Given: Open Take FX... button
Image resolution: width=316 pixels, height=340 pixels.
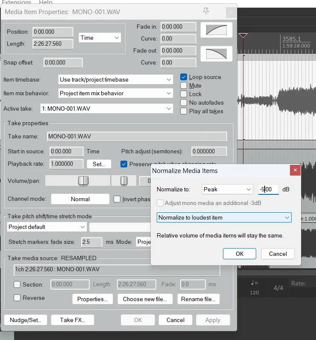Looking at the screenshot, I should tap(73, 320).
